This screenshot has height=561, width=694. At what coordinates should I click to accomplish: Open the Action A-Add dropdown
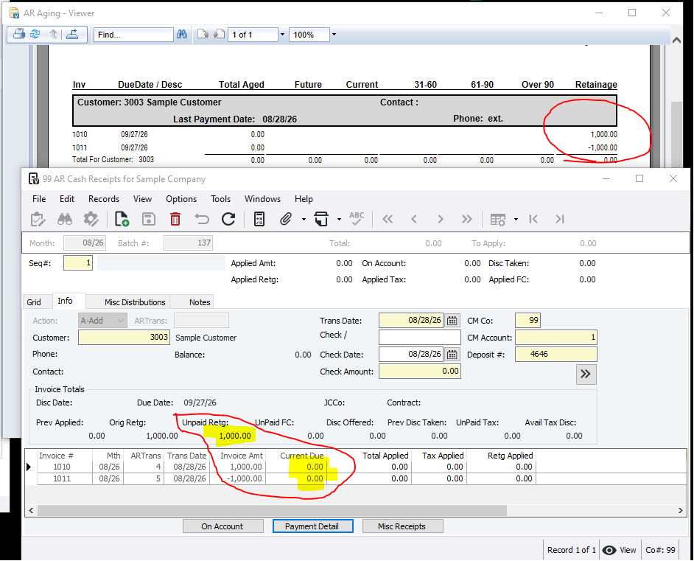click(102, 321)
